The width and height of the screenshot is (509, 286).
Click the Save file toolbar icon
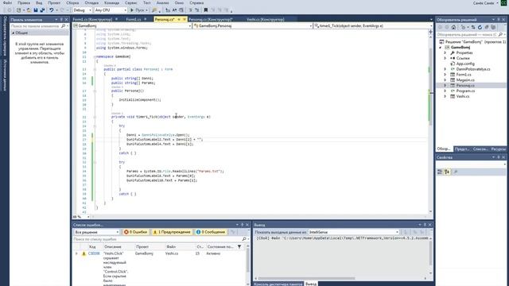point(36,10)
